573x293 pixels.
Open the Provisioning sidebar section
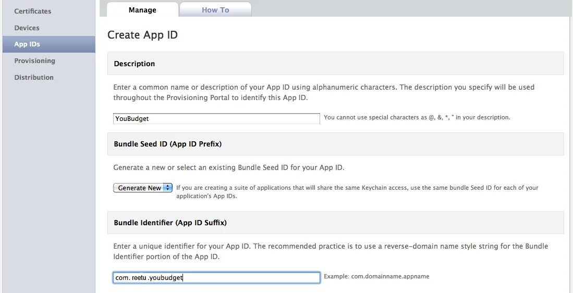click(x=34, y=60)
